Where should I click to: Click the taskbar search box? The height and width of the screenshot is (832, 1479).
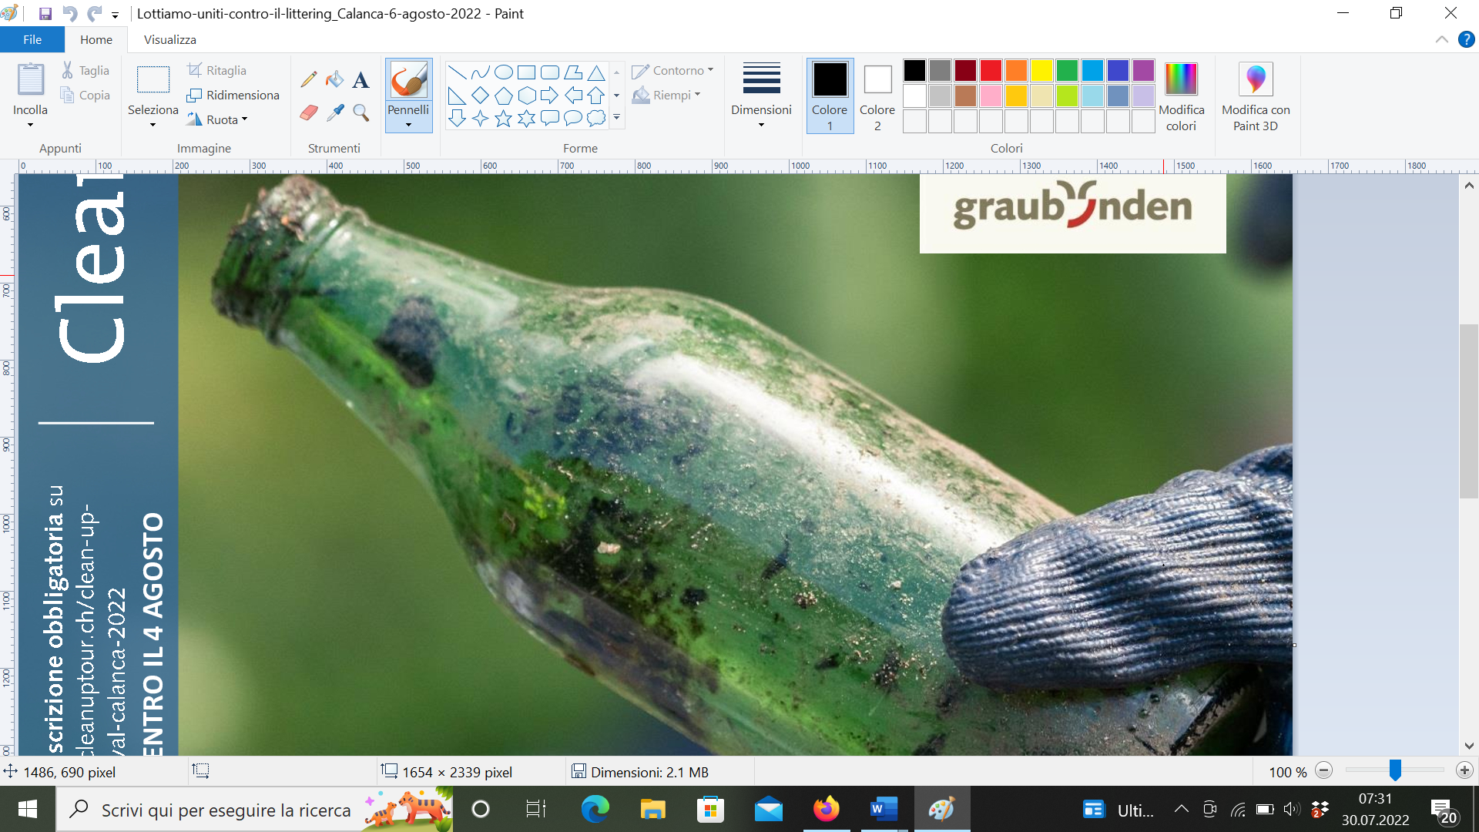(254, 810)
